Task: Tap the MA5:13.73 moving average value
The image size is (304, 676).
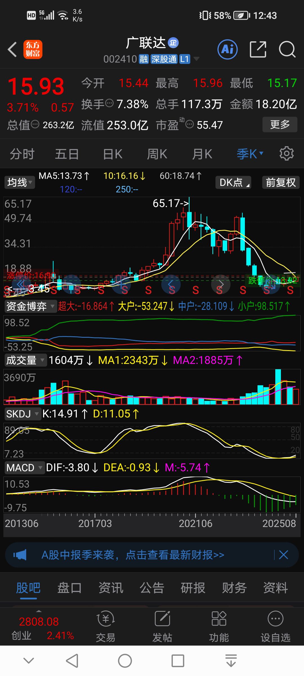Action: 64,176
